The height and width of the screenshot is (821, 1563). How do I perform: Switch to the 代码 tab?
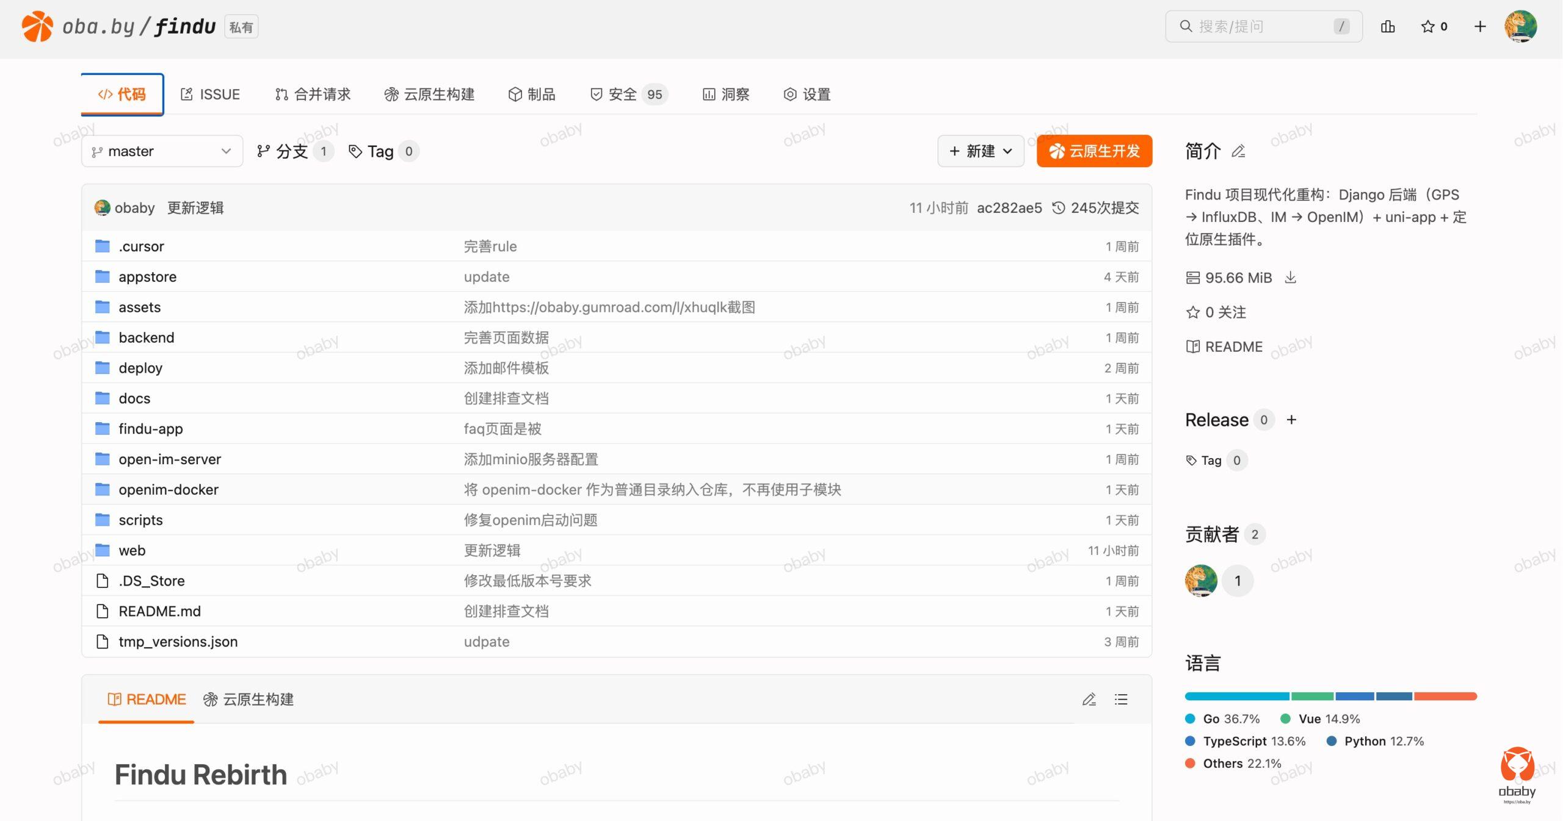click(122, 94)
